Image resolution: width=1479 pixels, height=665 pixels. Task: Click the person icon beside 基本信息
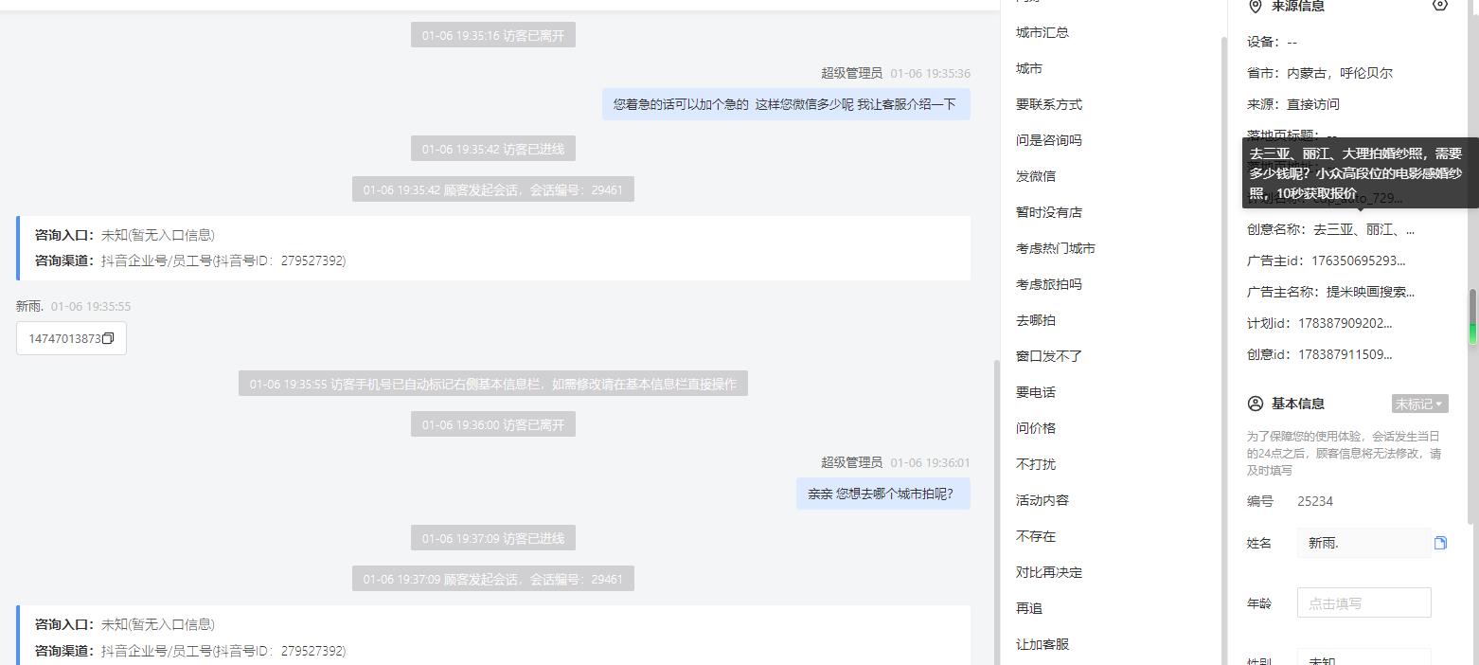(1256, 404)
